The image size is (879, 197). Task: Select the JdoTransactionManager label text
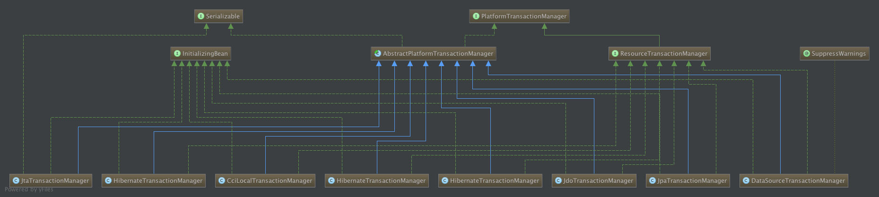pyautogui.click(x=598, y=180)
